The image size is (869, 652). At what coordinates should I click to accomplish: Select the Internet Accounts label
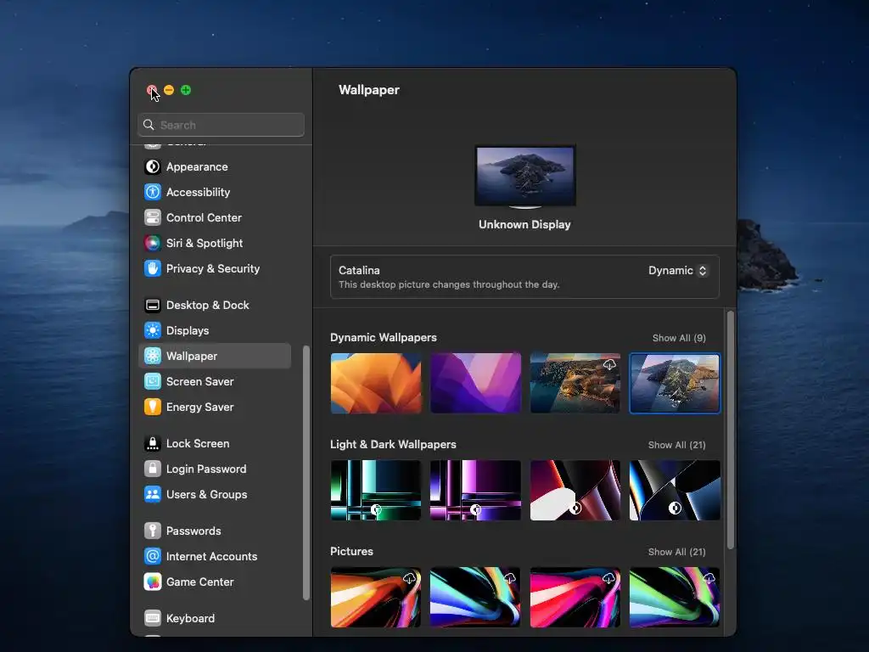pos(211,556)
